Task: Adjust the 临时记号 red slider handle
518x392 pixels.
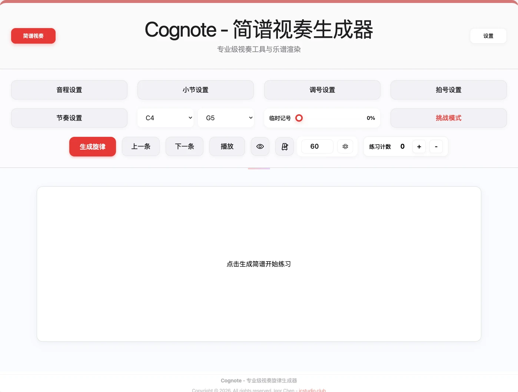Action: (x=299, y=118)
